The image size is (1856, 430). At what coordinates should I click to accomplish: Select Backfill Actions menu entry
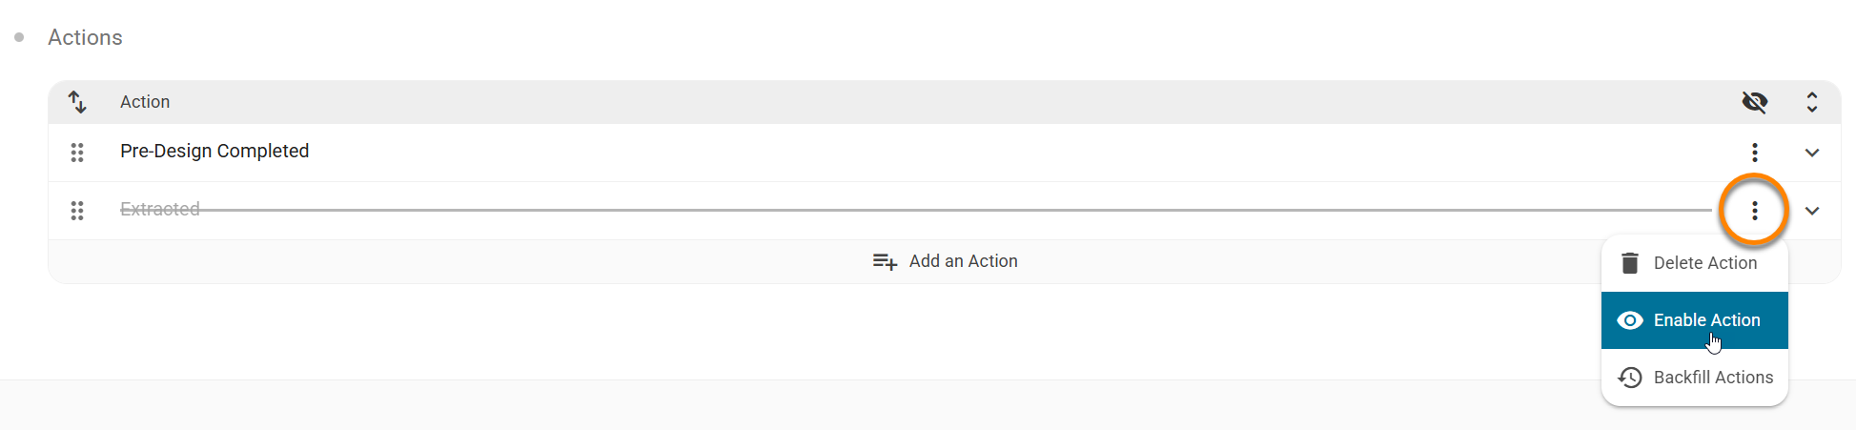point(1713,378)
